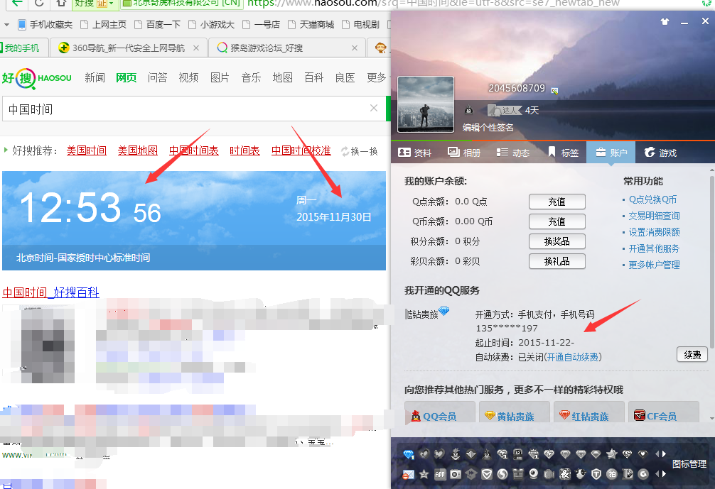This screenshot has width=715, height=489.
Task: Click the 续费 button
Action: (x=692, y=355)
